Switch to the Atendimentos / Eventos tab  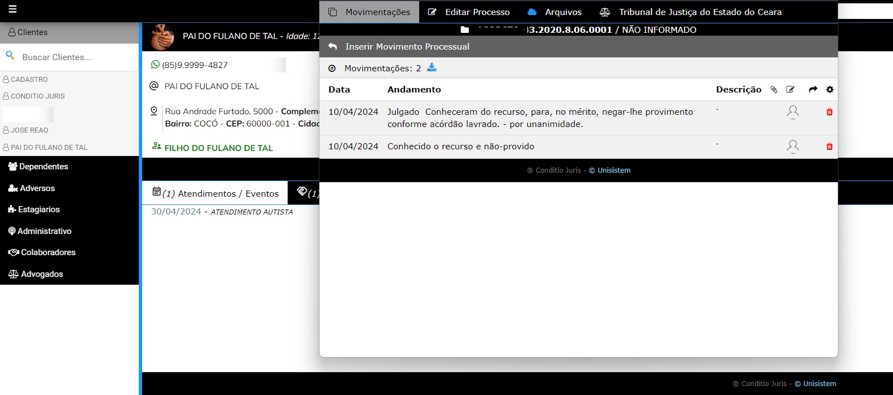215,193
